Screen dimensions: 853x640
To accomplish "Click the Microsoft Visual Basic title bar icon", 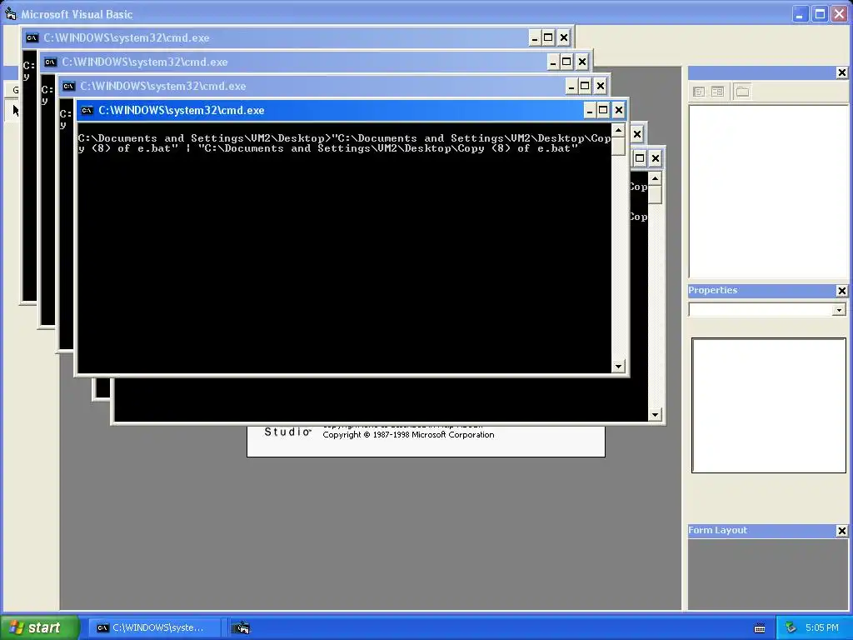I will point(10,13).
